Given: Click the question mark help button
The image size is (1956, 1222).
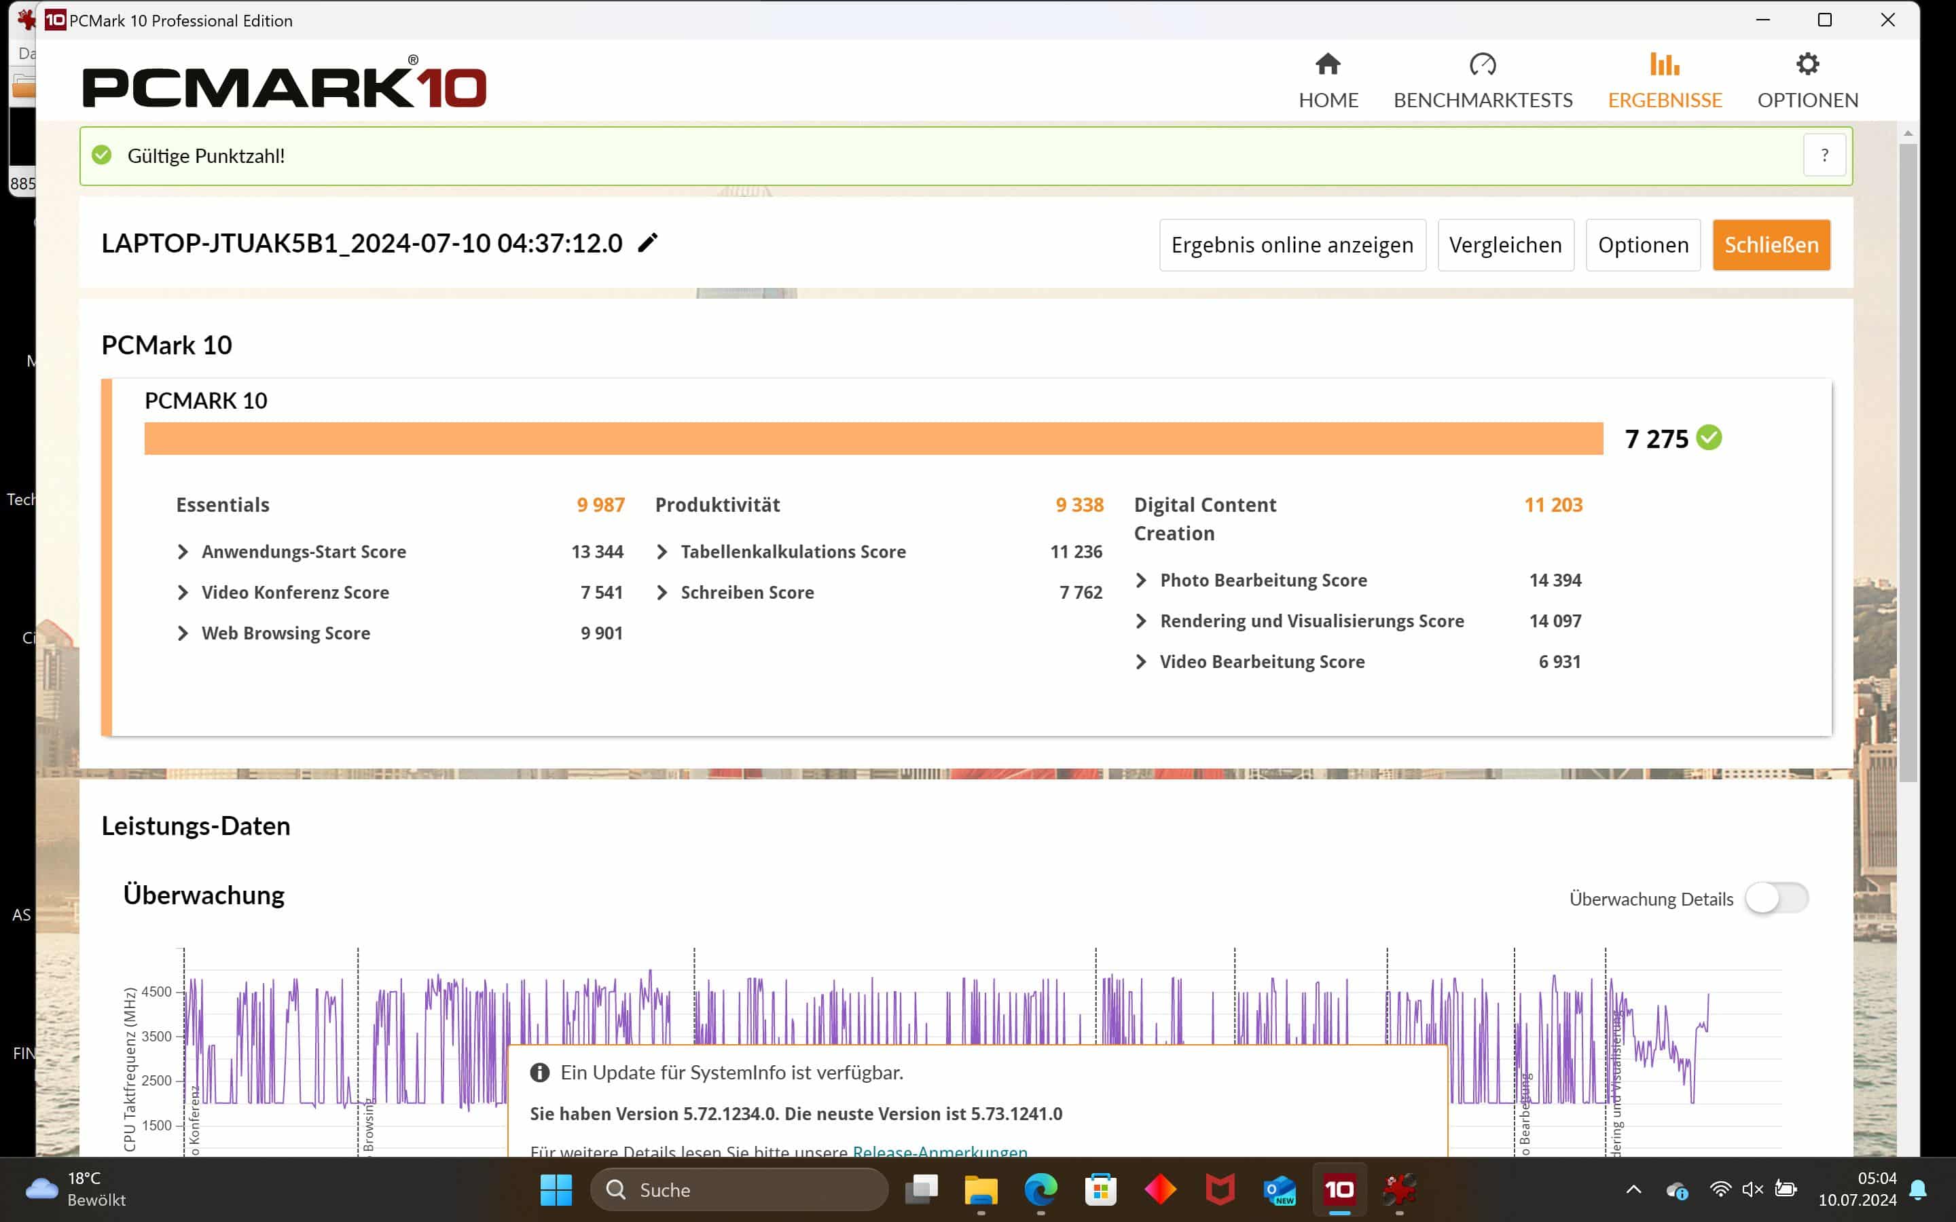Looking at the screenshot, I should coord(1824,155).
